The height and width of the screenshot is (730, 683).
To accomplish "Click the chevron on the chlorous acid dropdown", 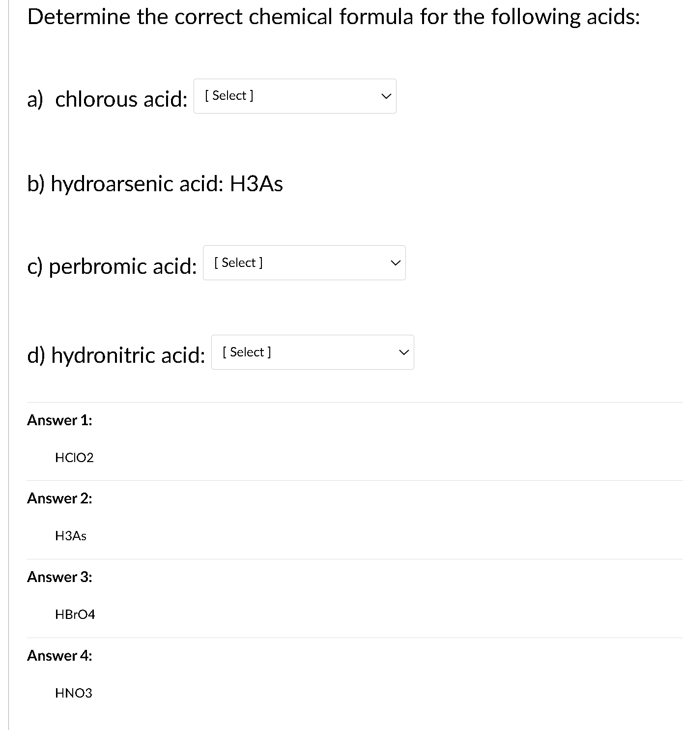I will point(386,96).
